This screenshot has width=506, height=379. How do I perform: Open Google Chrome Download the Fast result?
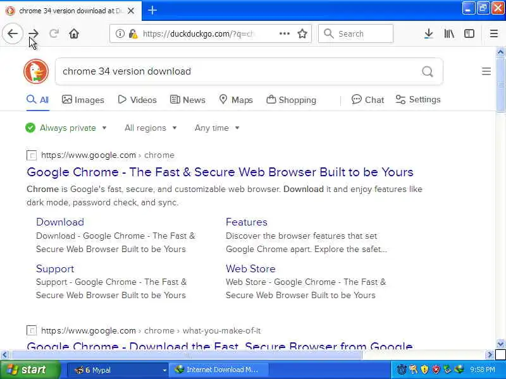[x=219, y=346]
